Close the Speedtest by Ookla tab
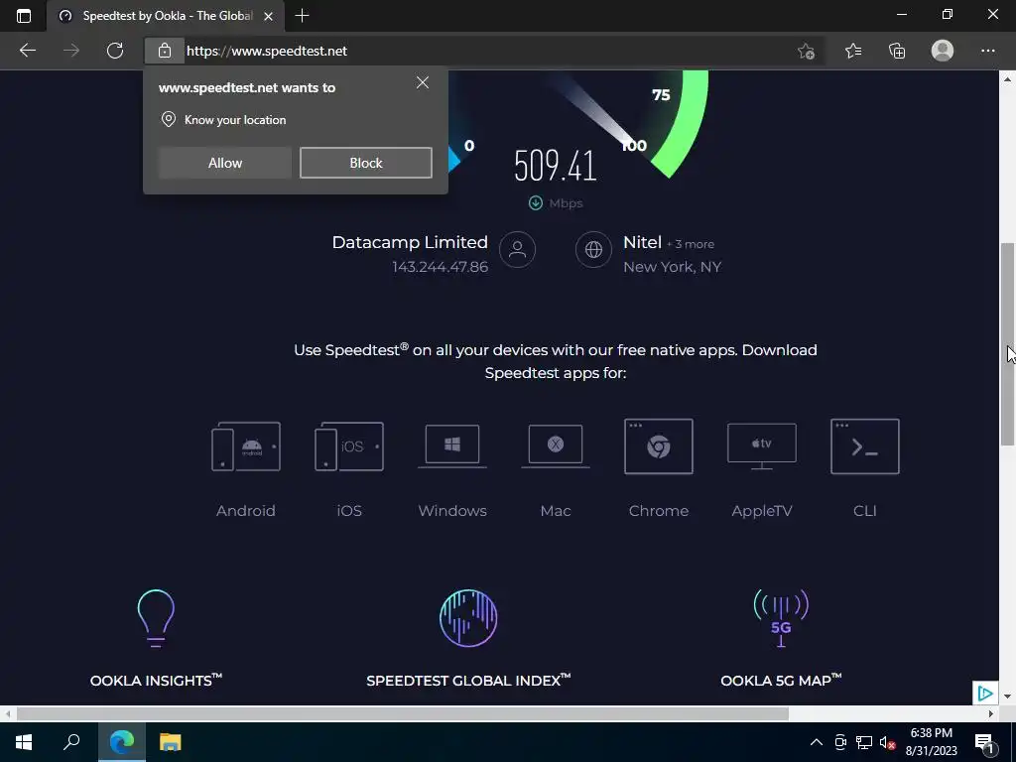 tap(268, 16)
